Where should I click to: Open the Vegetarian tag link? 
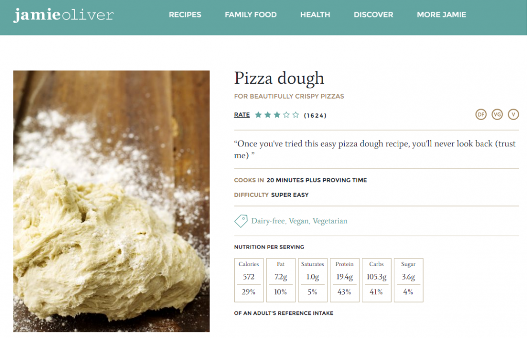pyautogui.click(x=330, y=221)
